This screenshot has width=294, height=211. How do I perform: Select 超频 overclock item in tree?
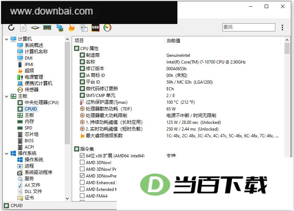click(29, 71)
